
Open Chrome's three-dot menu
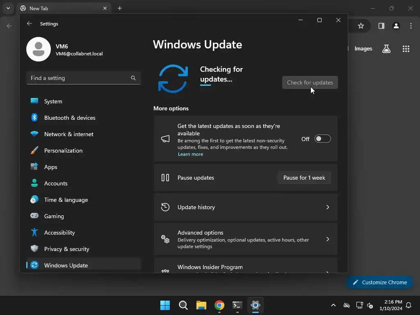coord(411,26)
